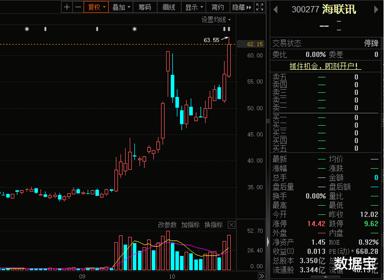Click the paired arrow event markers under 设置均线
Viewport: 384px width, 280px height.
click(227, 29)
